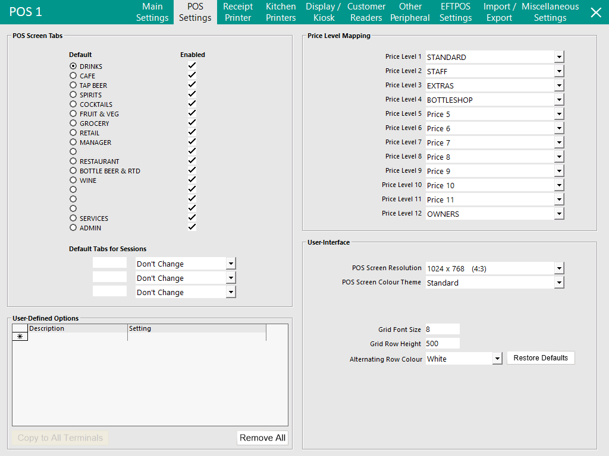Open the Price Level 2 STAFF dropdown
Viewport: 609px width, 456px height.
[x=558, y=71]
